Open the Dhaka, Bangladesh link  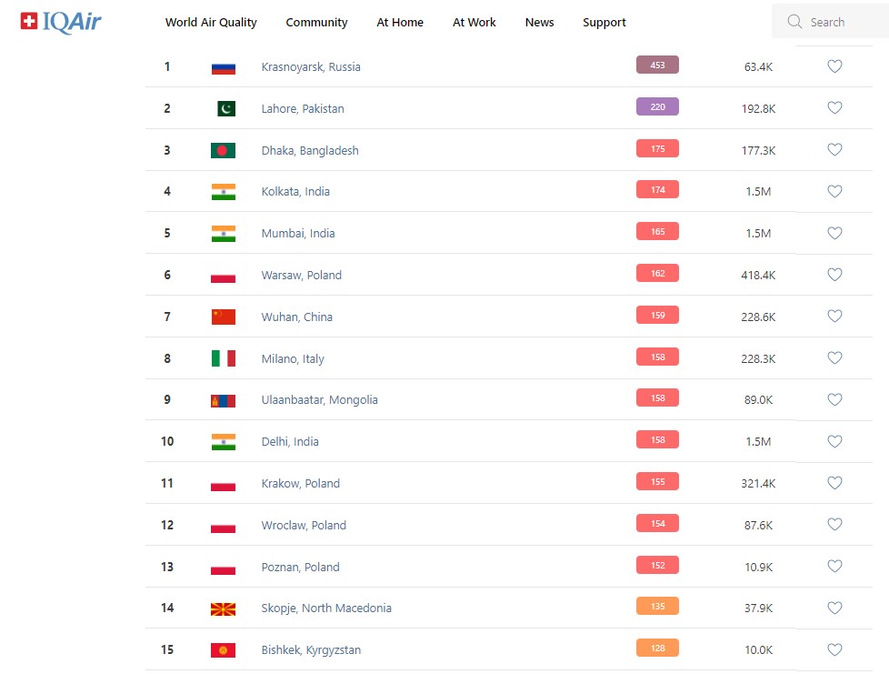[309, 151]
